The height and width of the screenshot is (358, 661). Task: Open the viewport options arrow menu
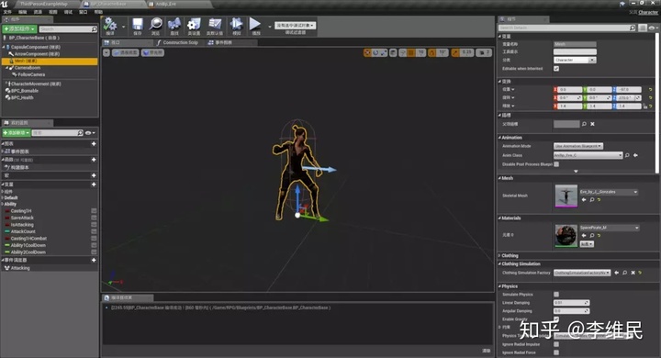106,52
